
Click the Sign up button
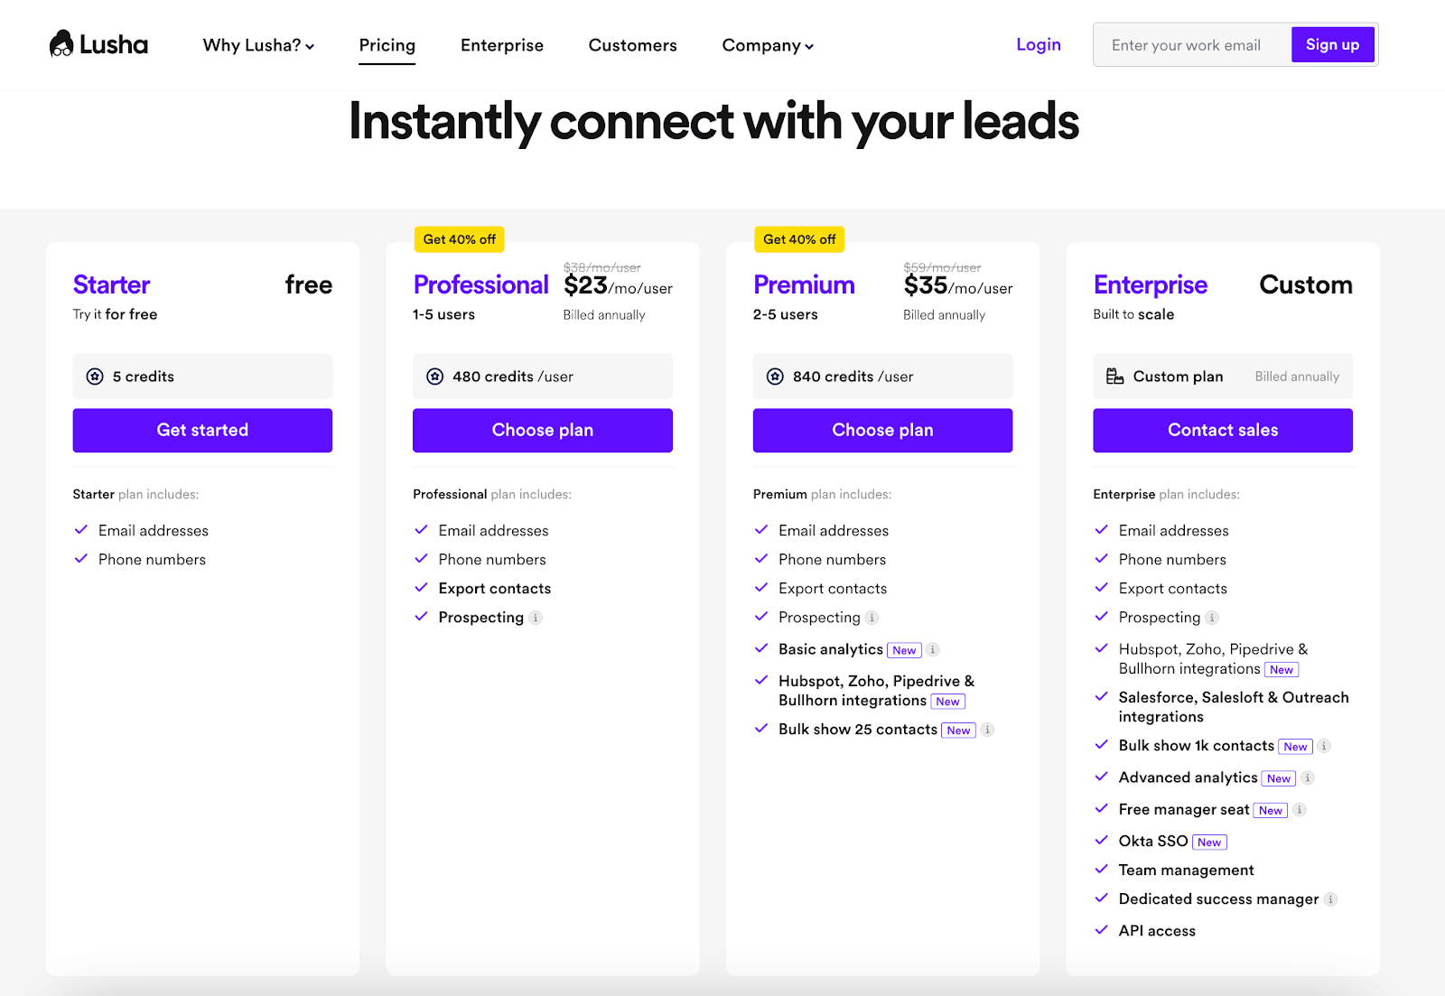pyautogui.click(x=1332, y=44)
